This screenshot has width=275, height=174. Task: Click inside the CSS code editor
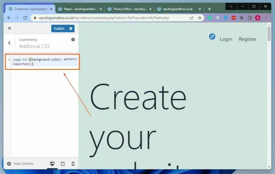tap(42, 62)
